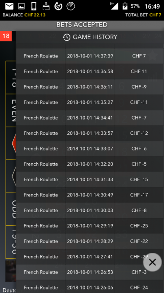
Task: Tap the circular gauge notification icon
Action: tap(71, 6)
